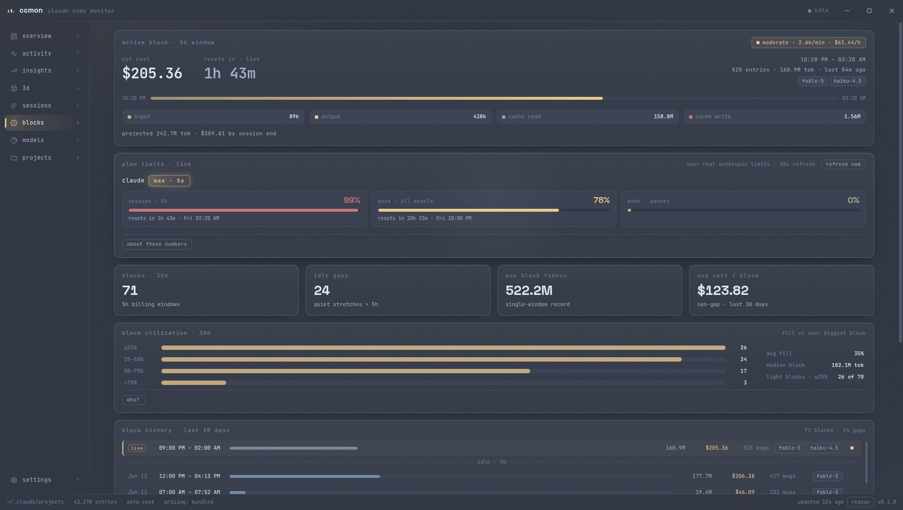Click the settings gear icon
Image resolution: width=903 pixels, height=510 pixels.
[14, 480]
